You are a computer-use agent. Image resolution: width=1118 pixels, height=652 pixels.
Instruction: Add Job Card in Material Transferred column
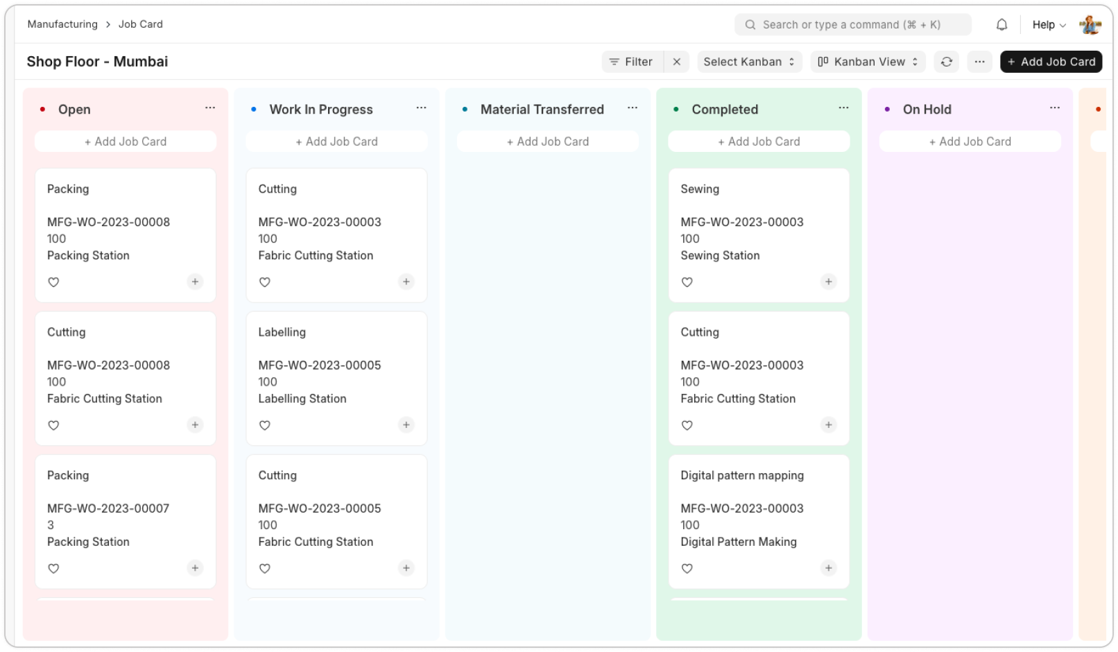[x=548, y=141]
